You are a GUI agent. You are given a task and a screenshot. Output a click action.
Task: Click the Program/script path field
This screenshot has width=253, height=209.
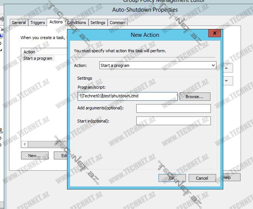pyautogui.click(x=128, y=96)
